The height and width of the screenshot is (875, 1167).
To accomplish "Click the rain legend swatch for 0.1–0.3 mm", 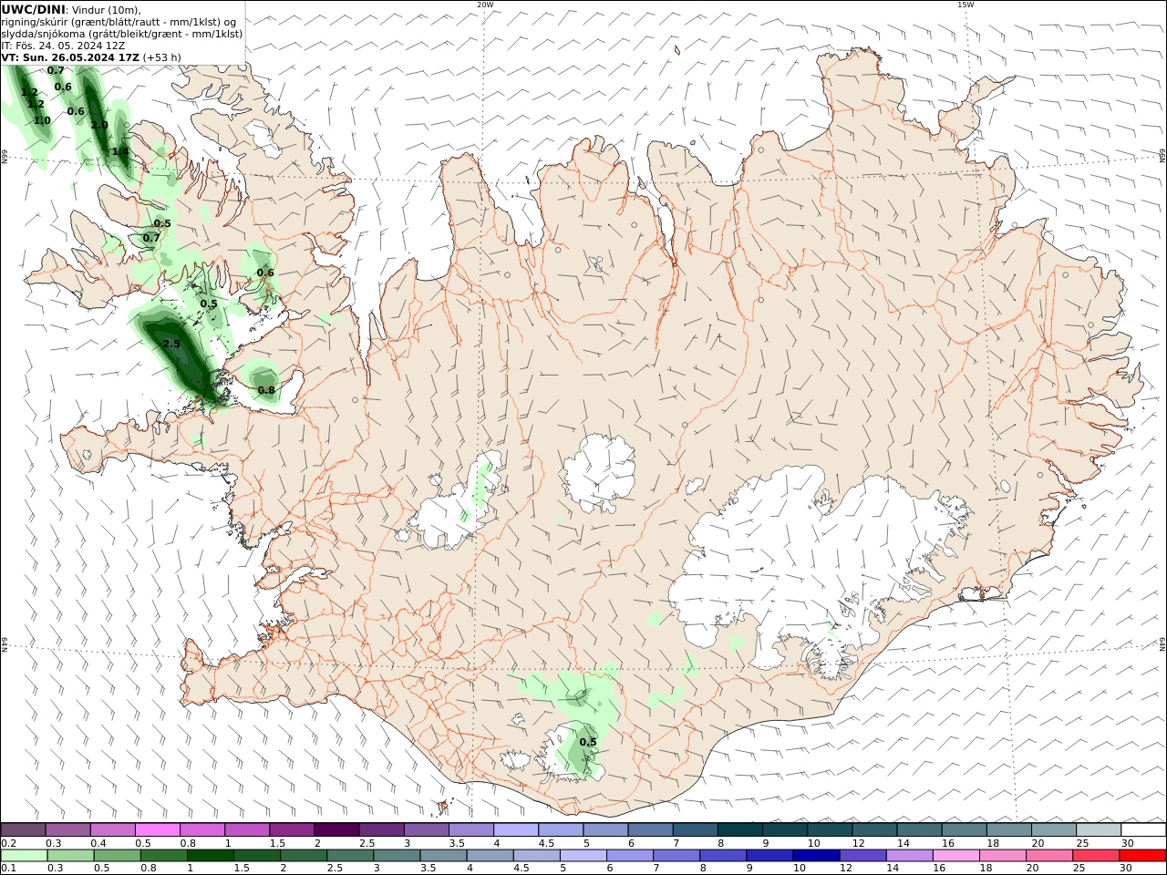I will click(24, 856).
